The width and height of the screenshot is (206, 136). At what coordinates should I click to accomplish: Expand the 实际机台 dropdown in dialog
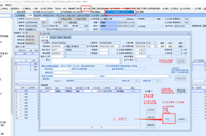[x=65, y=46]
